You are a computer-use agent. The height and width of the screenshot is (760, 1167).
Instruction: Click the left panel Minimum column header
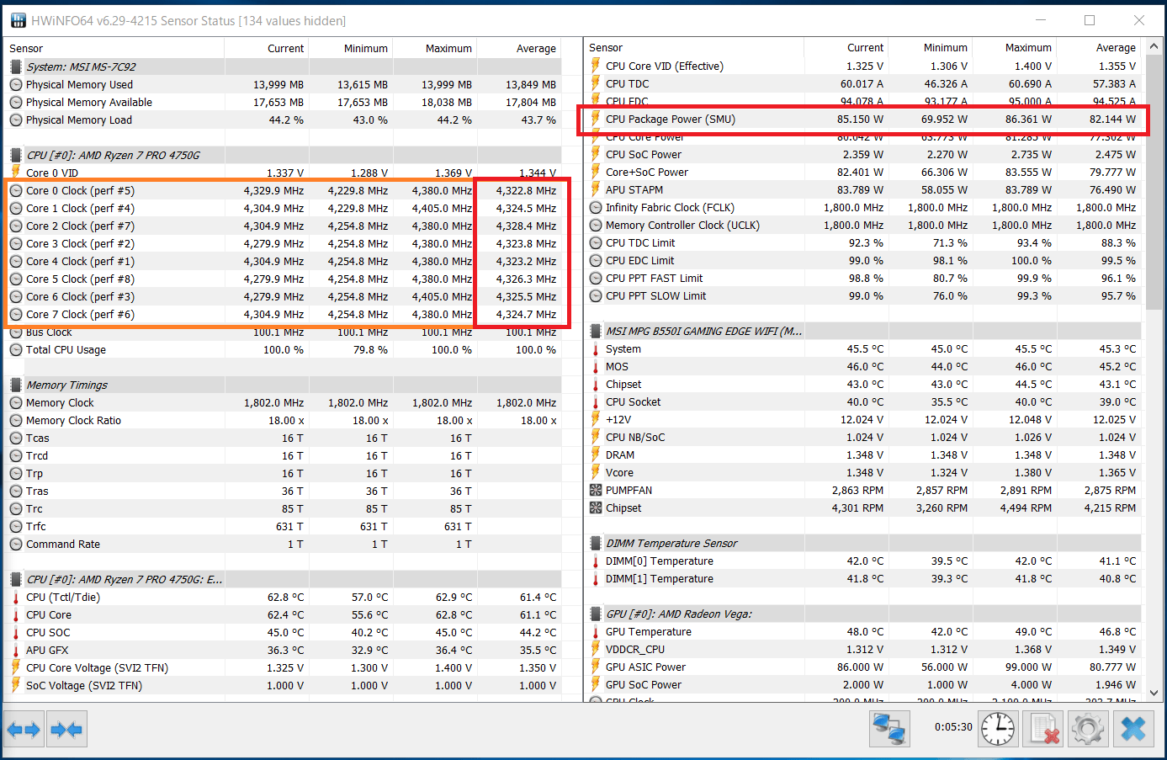tap(351, 48)
